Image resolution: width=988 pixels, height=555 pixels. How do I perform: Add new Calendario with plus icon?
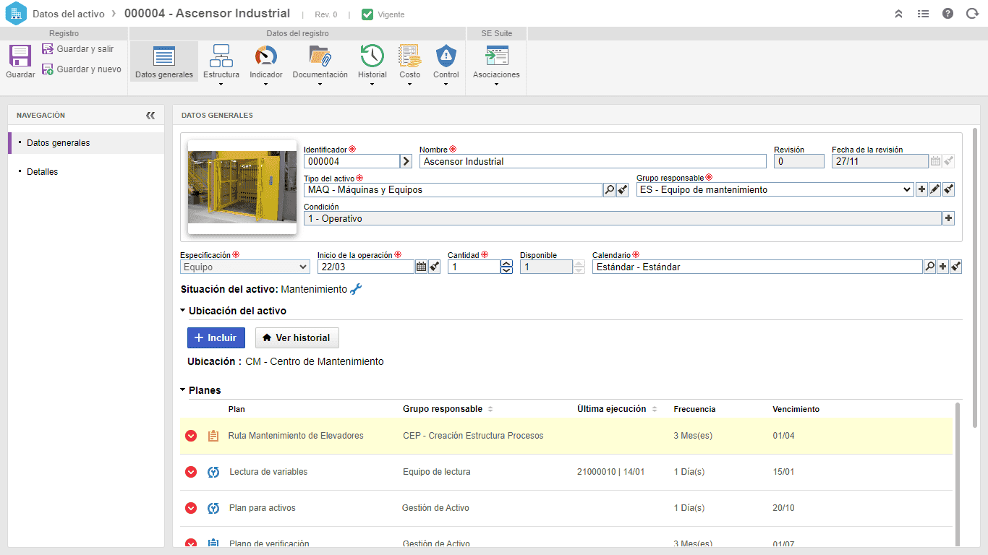(x=942, y=267)
